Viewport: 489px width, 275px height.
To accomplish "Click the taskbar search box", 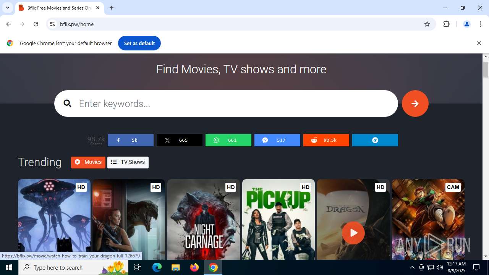I will tap(74, 267).
